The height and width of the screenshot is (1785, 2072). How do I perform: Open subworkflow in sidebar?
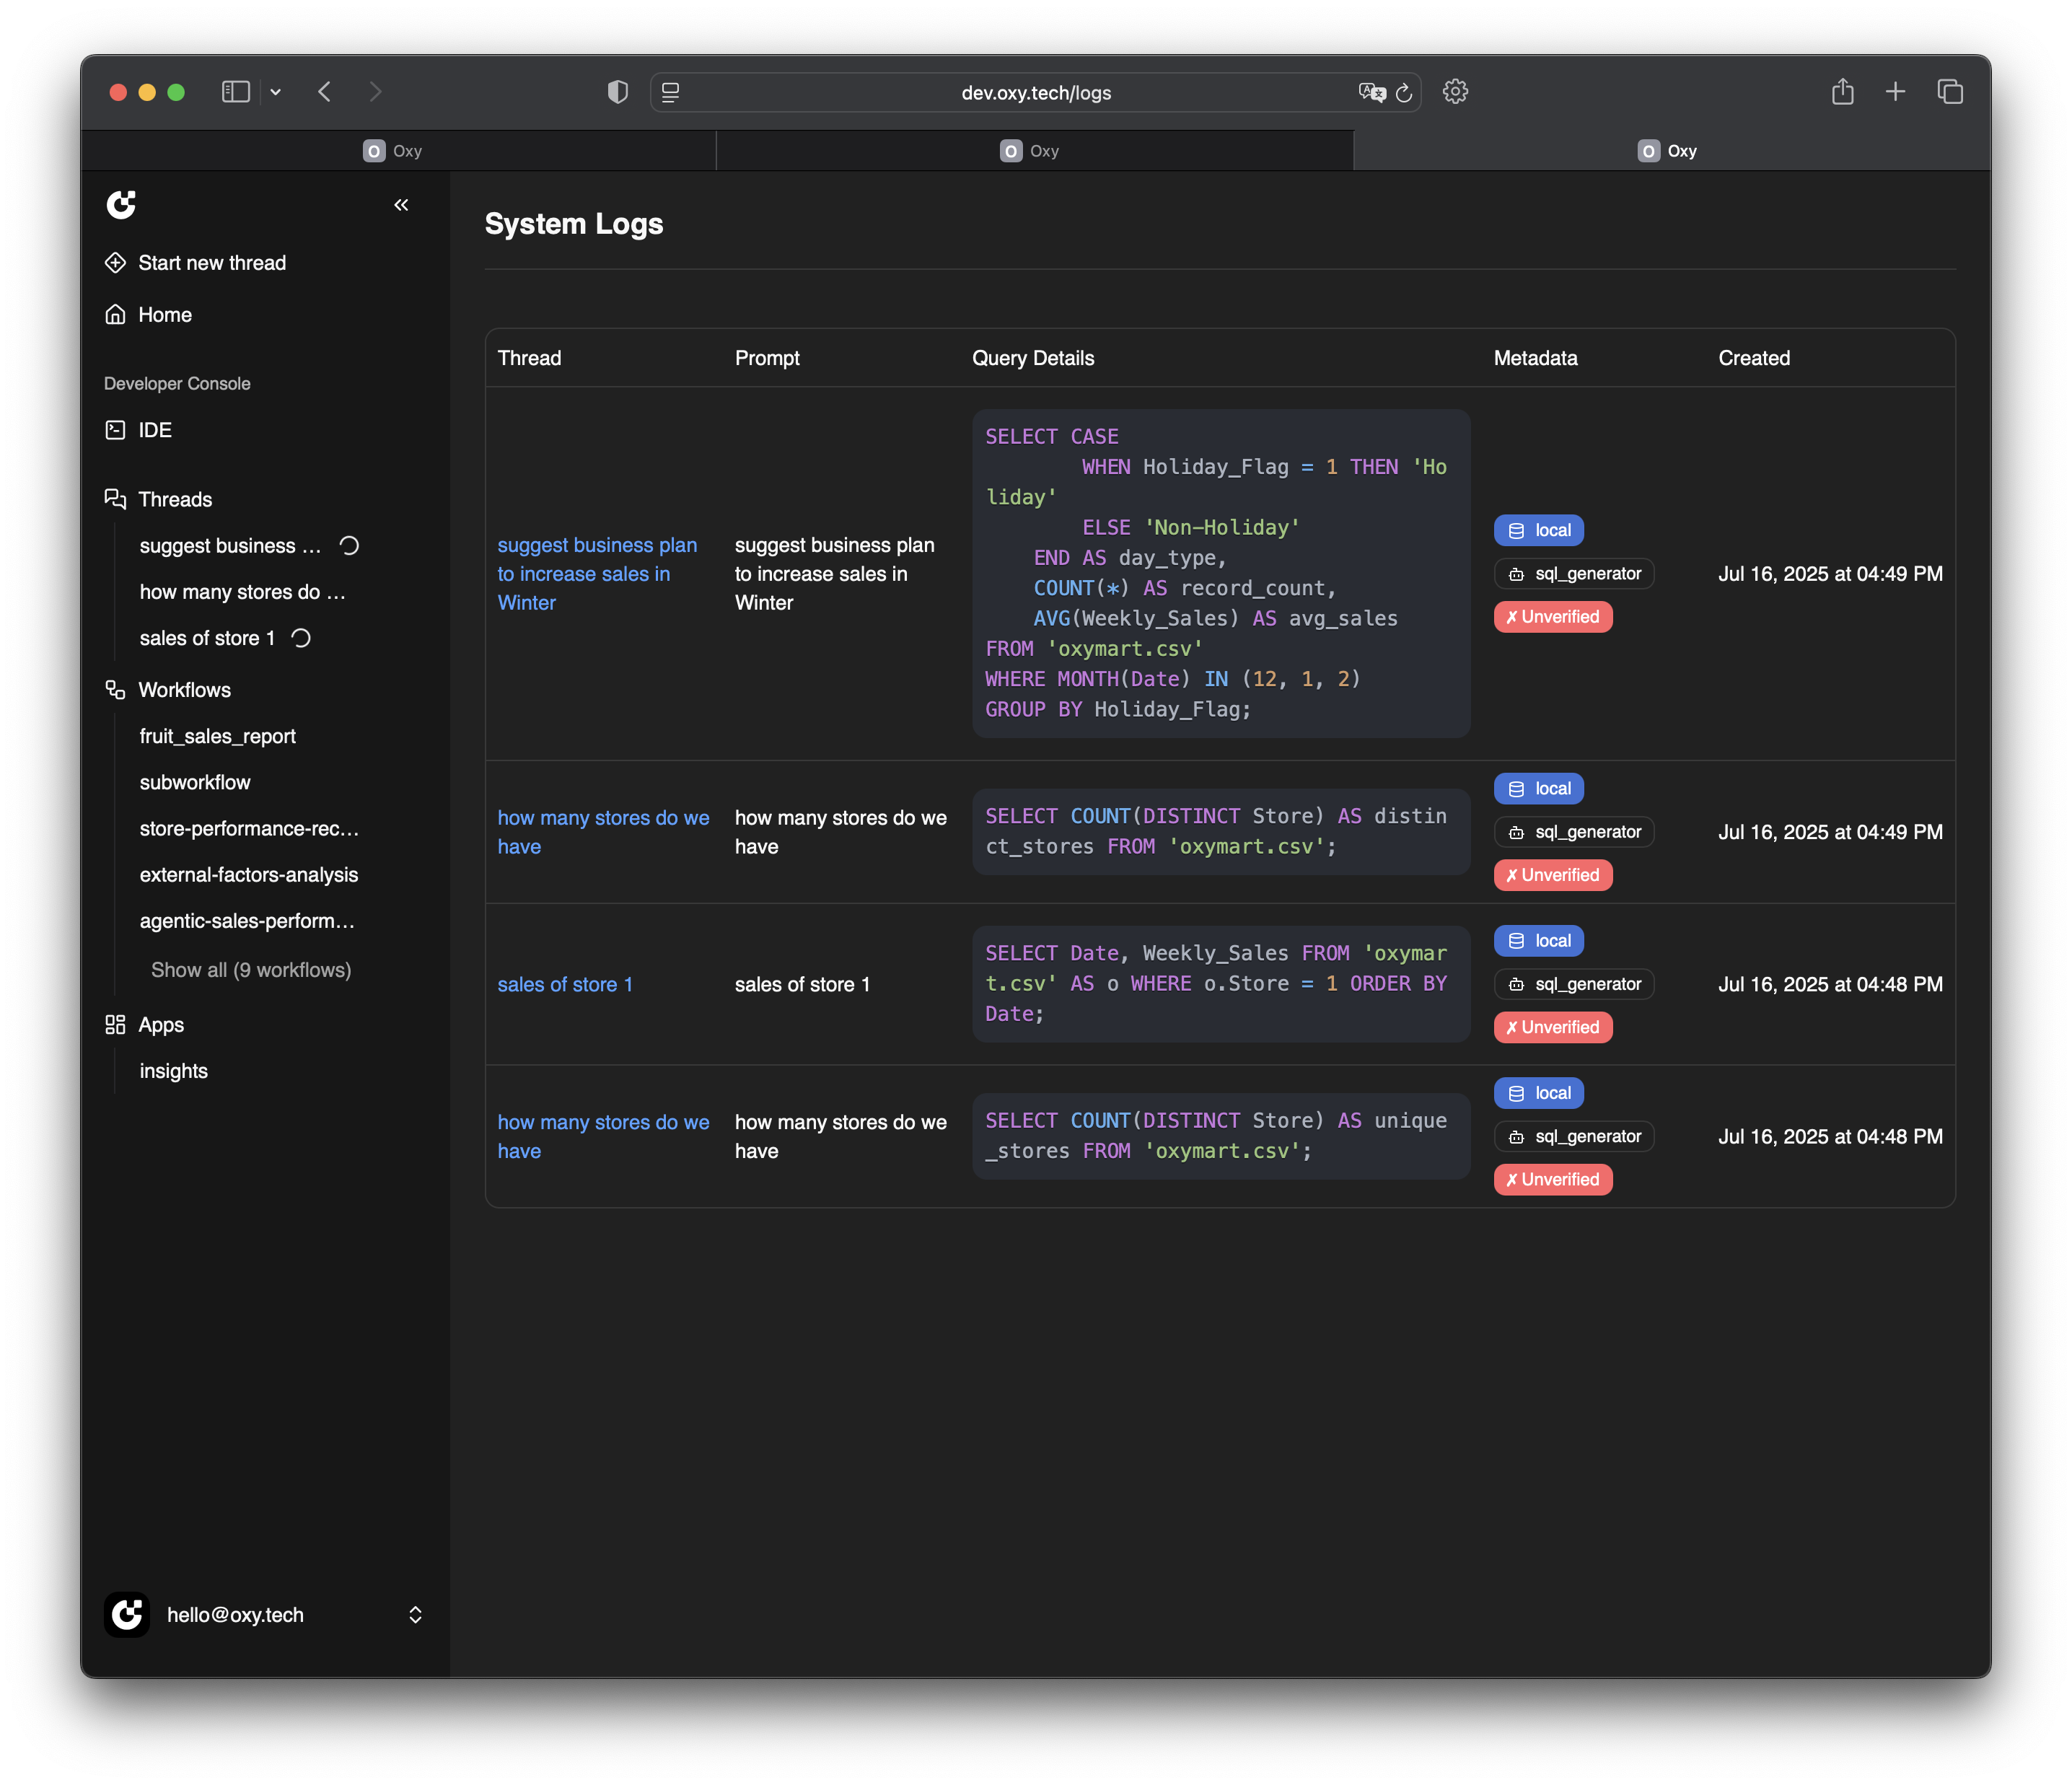pyautogui.click(x=195, y=783)
